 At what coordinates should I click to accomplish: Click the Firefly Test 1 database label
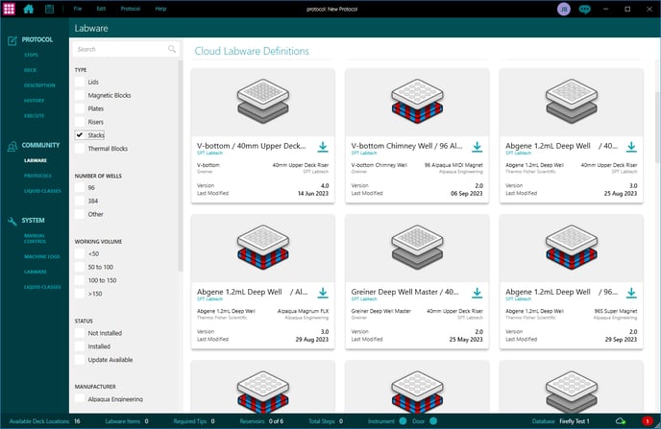575,421
